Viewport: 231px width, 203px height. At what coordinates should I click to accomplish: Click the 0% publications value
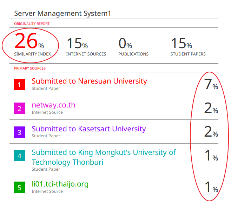(125, 43)
